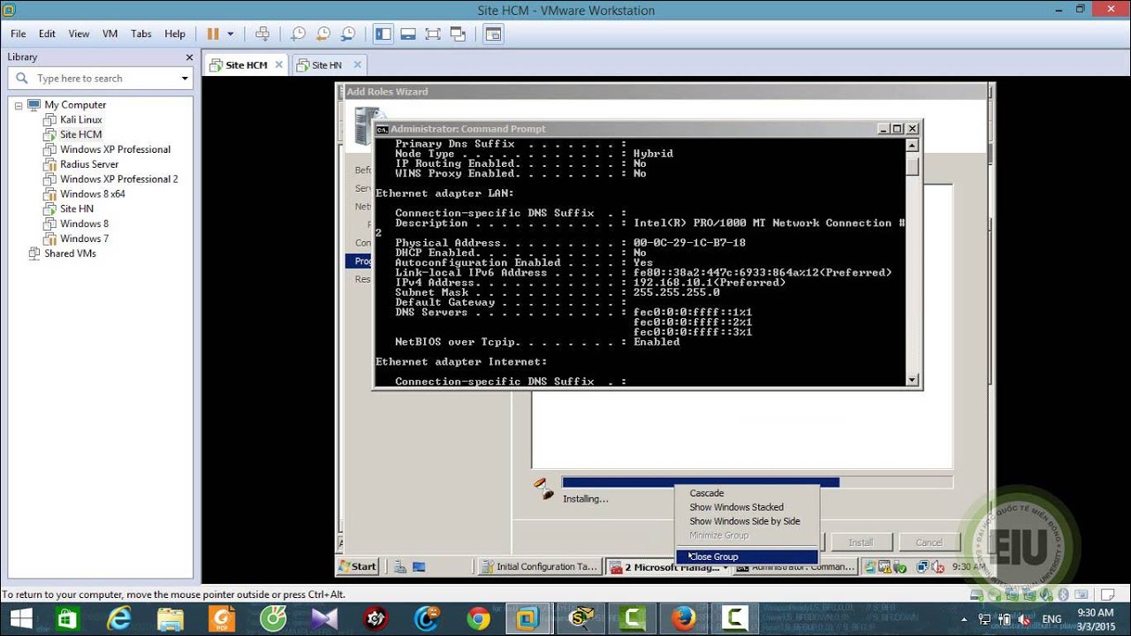Select Site HN in the library tree

pyautogui.click(x=76, y=208)
